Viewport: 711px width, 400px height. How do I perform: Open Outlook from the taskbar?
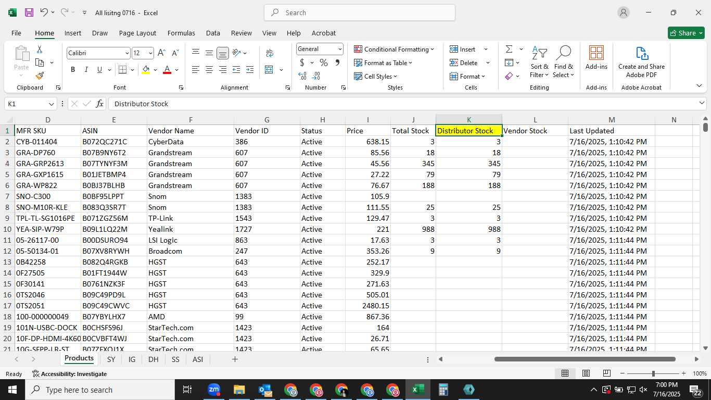pos(265,390)
